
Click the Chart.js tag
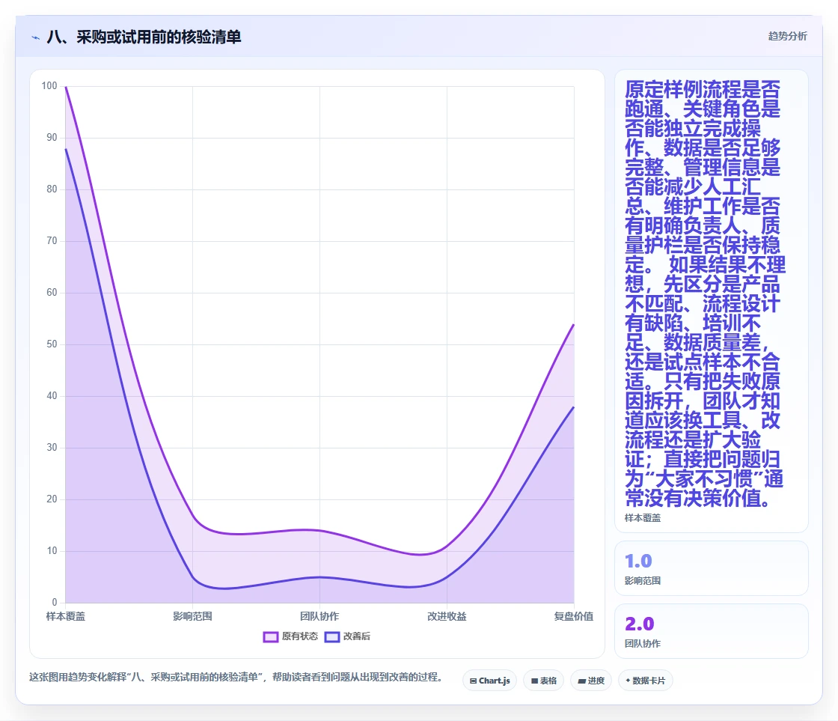489,681
